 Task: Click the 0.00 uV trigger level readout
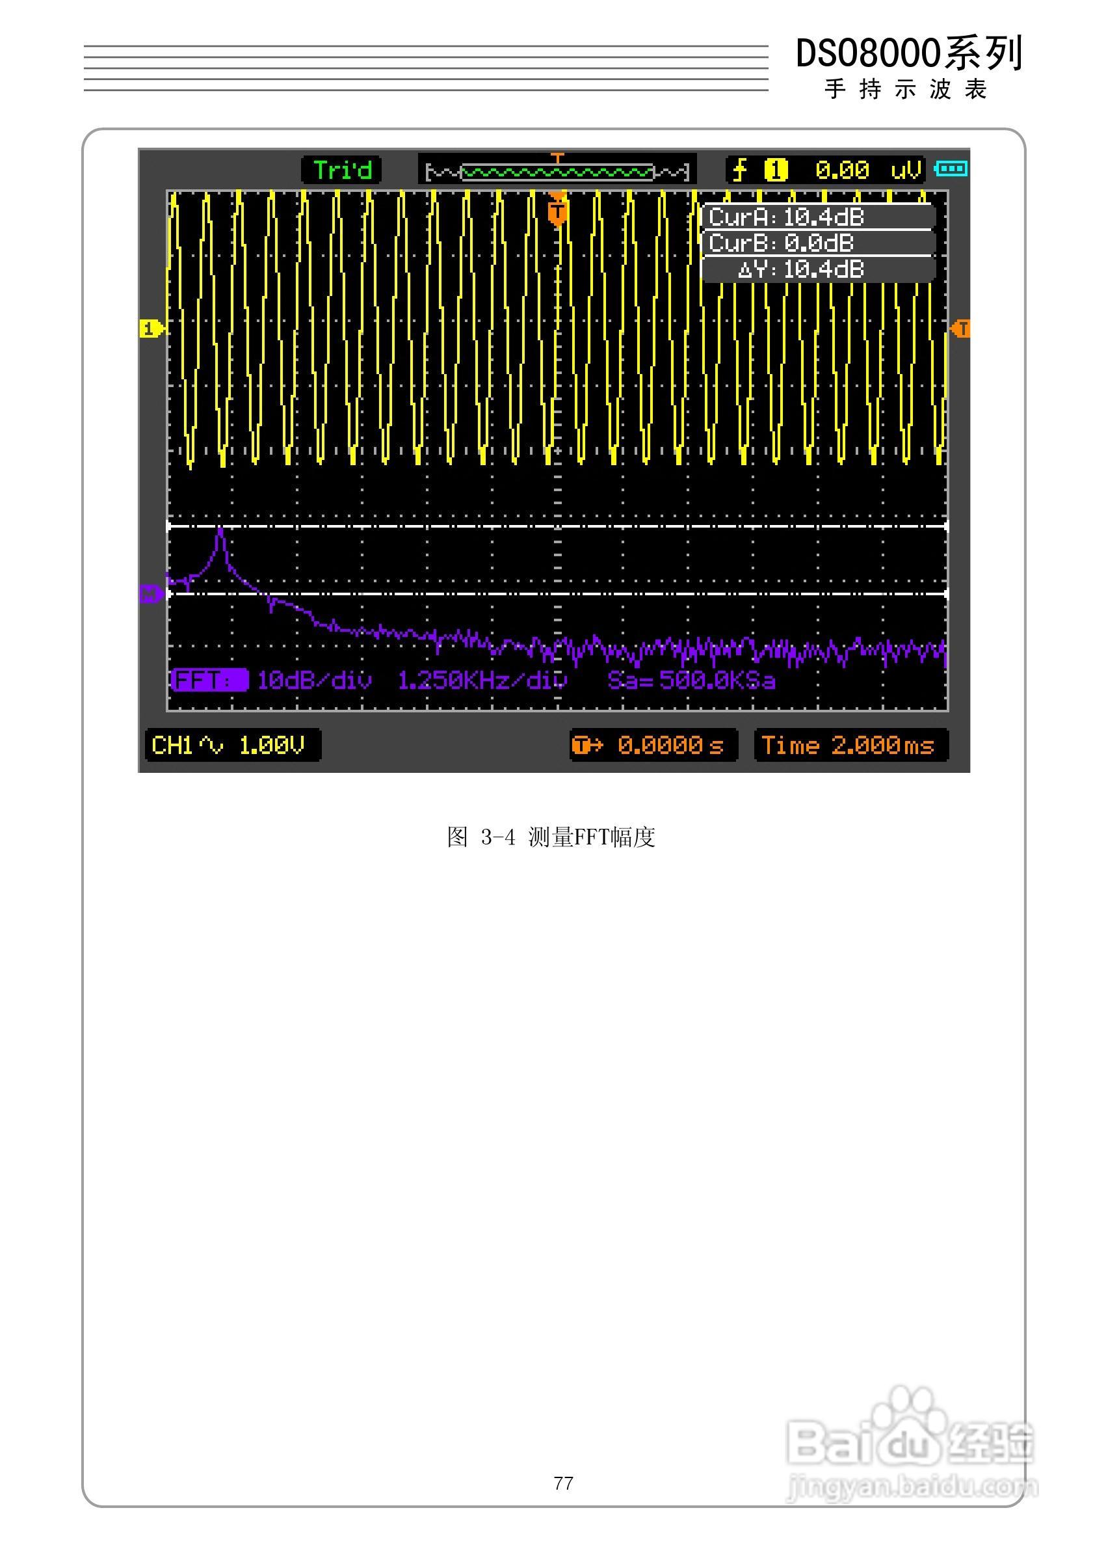click(x=868, y=170)
